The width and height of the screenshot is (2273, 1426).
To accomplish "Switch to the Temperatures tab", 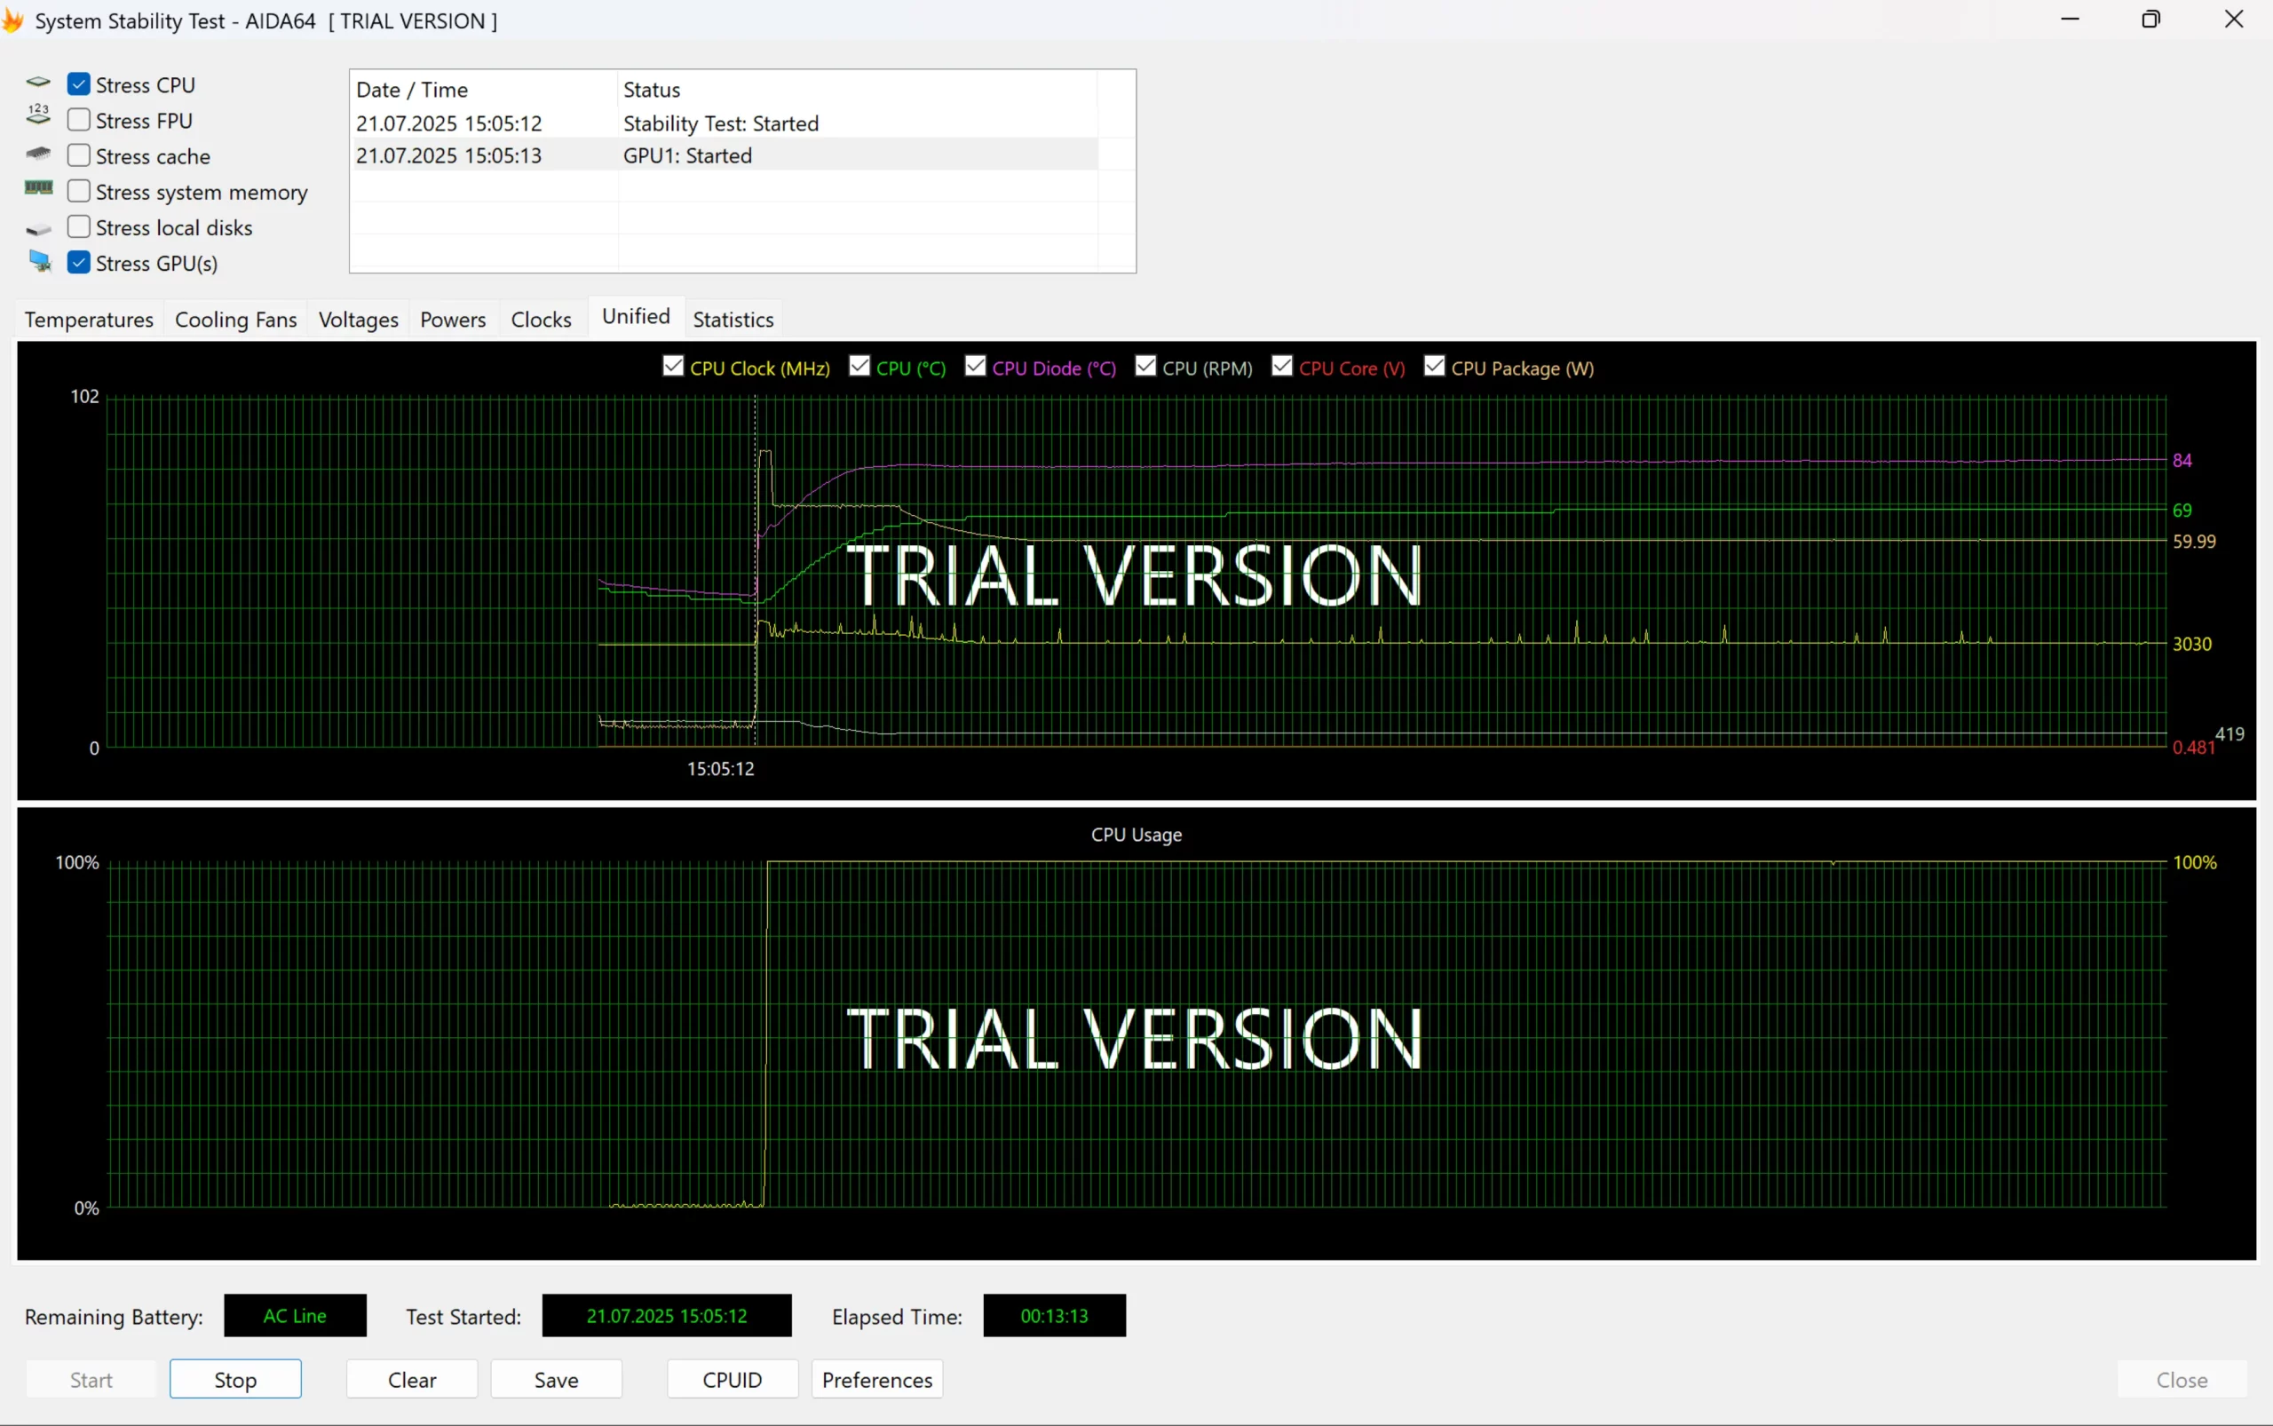I will tap(89, 320).
